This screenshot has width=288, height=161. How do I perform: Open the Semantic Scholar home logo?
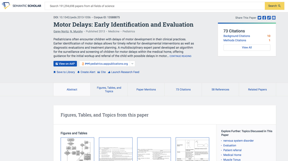21,6
